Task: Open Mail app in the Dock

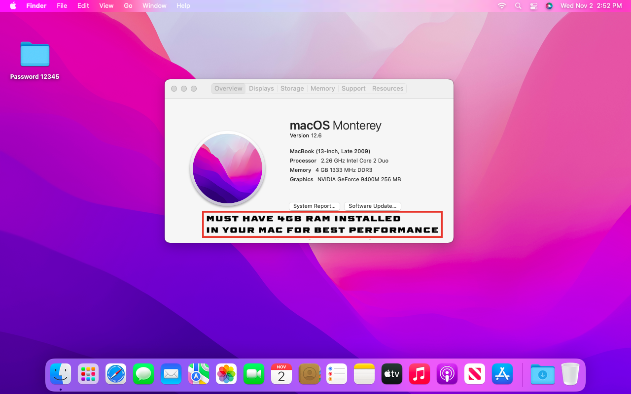Action: coord(171,374)
